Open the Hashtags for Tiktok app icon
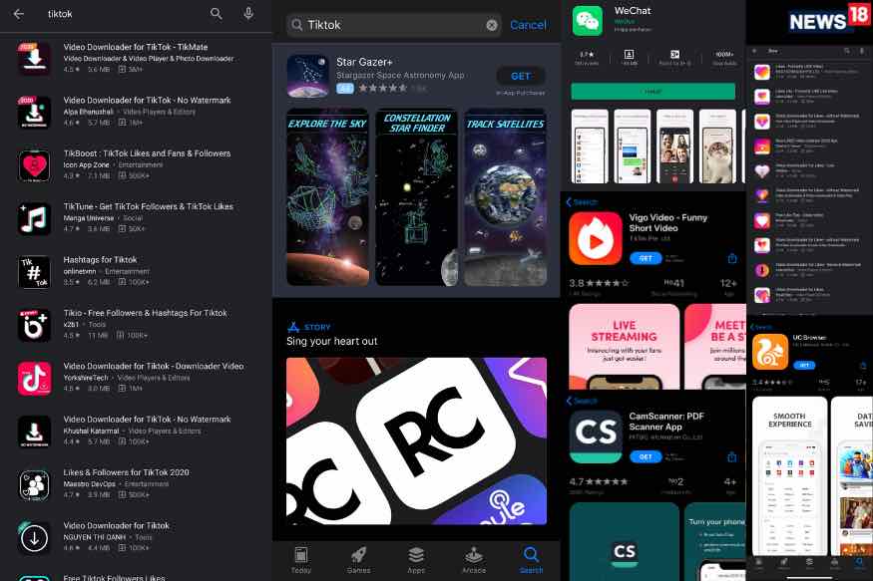Screen dimensions: 873x581 [35, 272]
